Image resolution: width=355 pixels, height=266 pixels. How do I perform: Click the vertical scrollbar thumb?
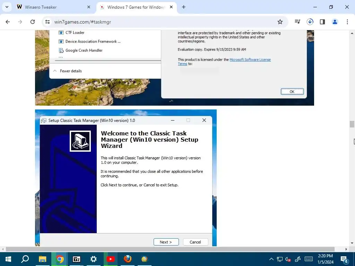(x=352, y=124)
